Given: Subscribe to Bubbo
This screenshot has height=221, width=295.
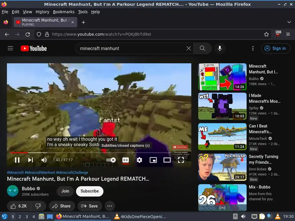Looking at the screenshot, I should coord(90,191).
